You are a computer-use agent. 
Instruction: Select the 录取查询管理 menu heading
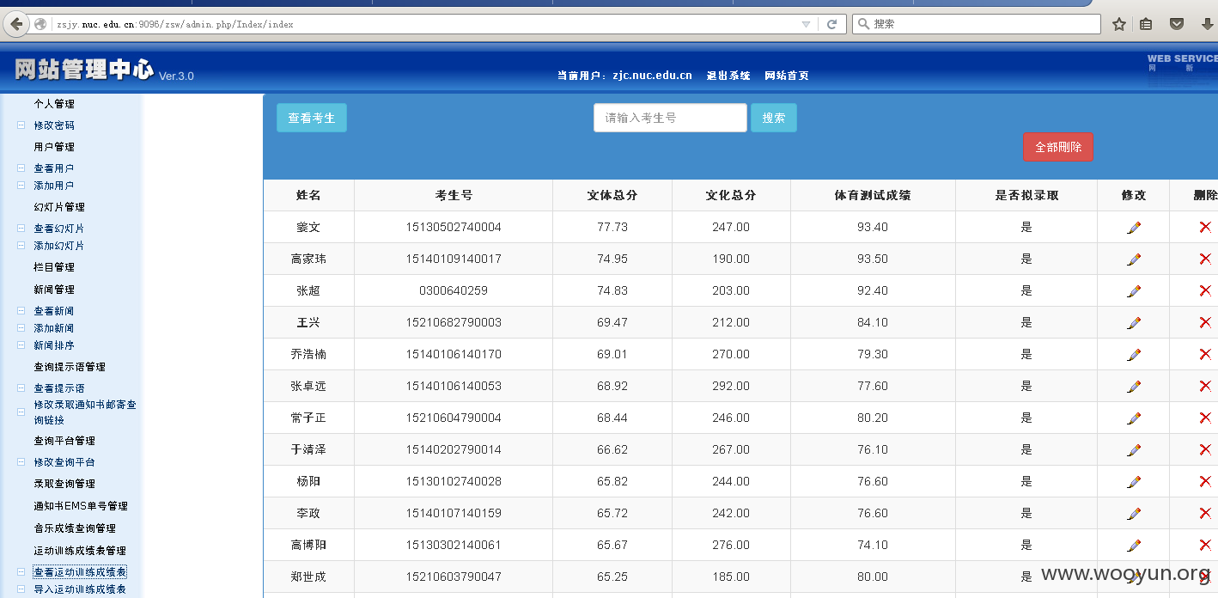pyautogui.click(x=64, y=484)
